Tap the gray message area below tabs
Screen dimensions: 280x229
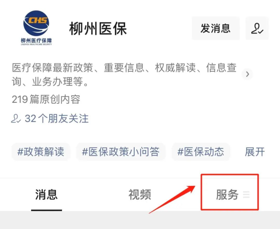click(x=140, y=220)
